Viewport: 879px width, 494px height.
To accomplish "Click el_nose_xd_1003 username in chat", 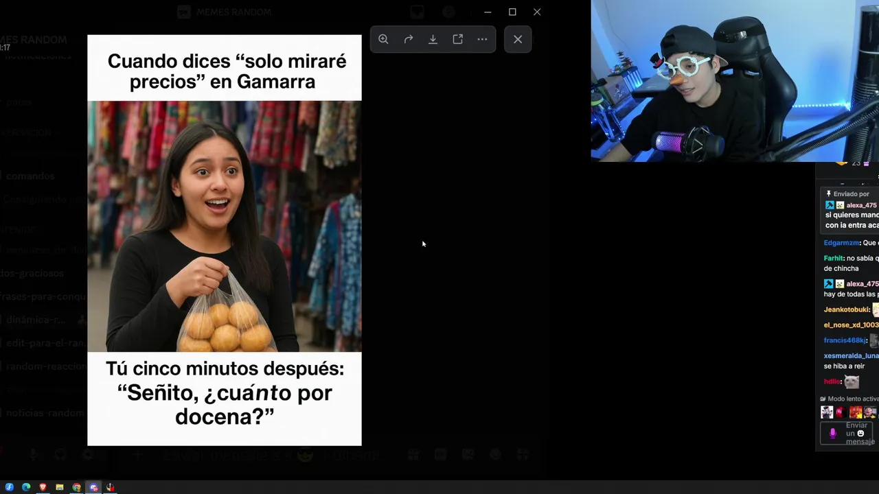I will (x=851, y=325).
